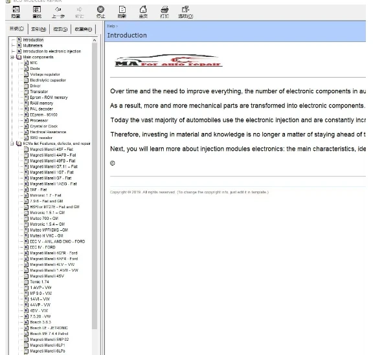Switch to the Search tab

pyautogui.click(x=60, y=29)
